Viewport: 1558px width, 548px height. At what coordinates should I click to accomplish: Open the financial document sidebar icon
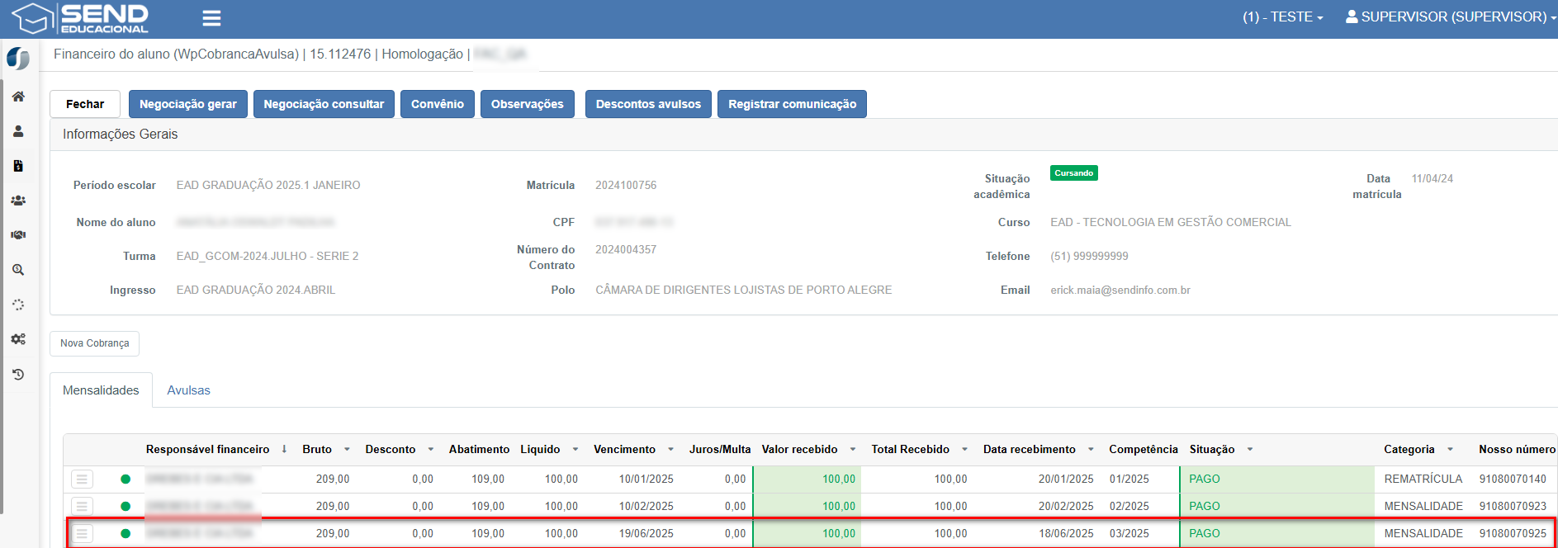coord(18,166)
